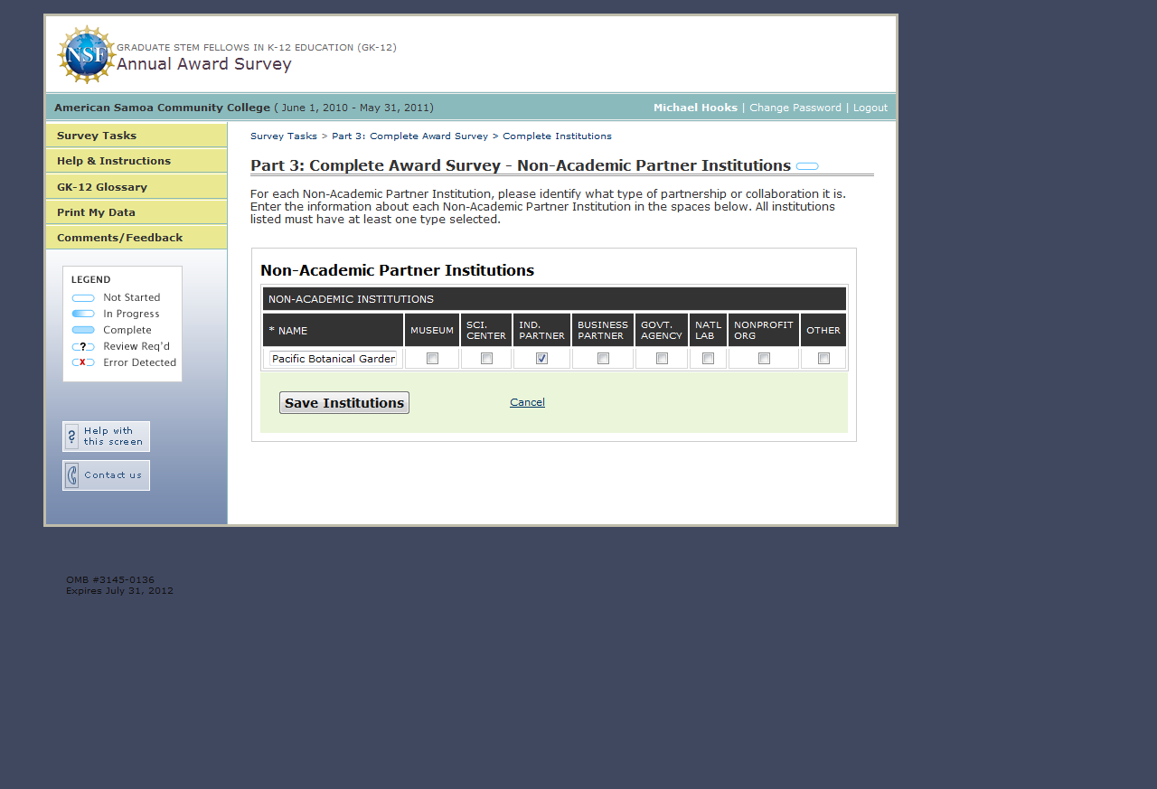Click the Contact us phone icon
Screen dimensions: 1157x789
(72, 475)
